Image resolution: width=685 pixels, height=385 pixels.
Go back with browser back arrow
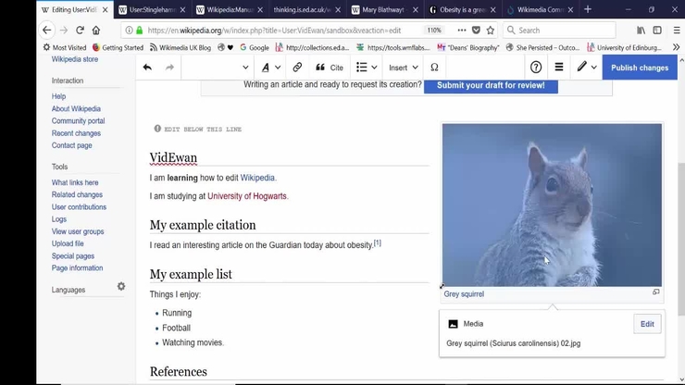pyautogui.click(x=46, y=31)
